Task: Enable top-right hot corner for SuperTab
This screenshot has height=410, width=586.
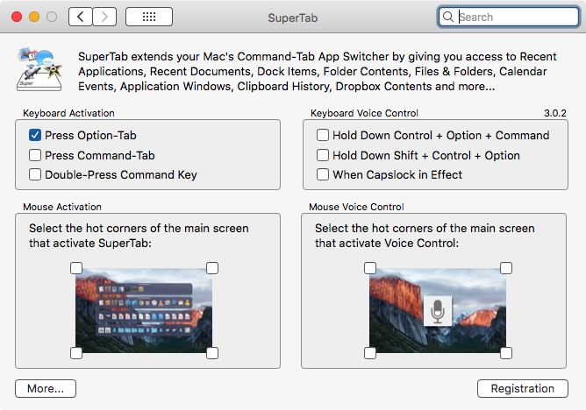Action: click(x=212, y=268)
